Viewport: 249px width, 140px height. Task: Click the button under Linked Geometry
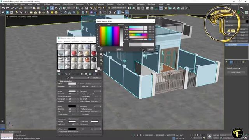pyautogui.click(x=236, y=72)
